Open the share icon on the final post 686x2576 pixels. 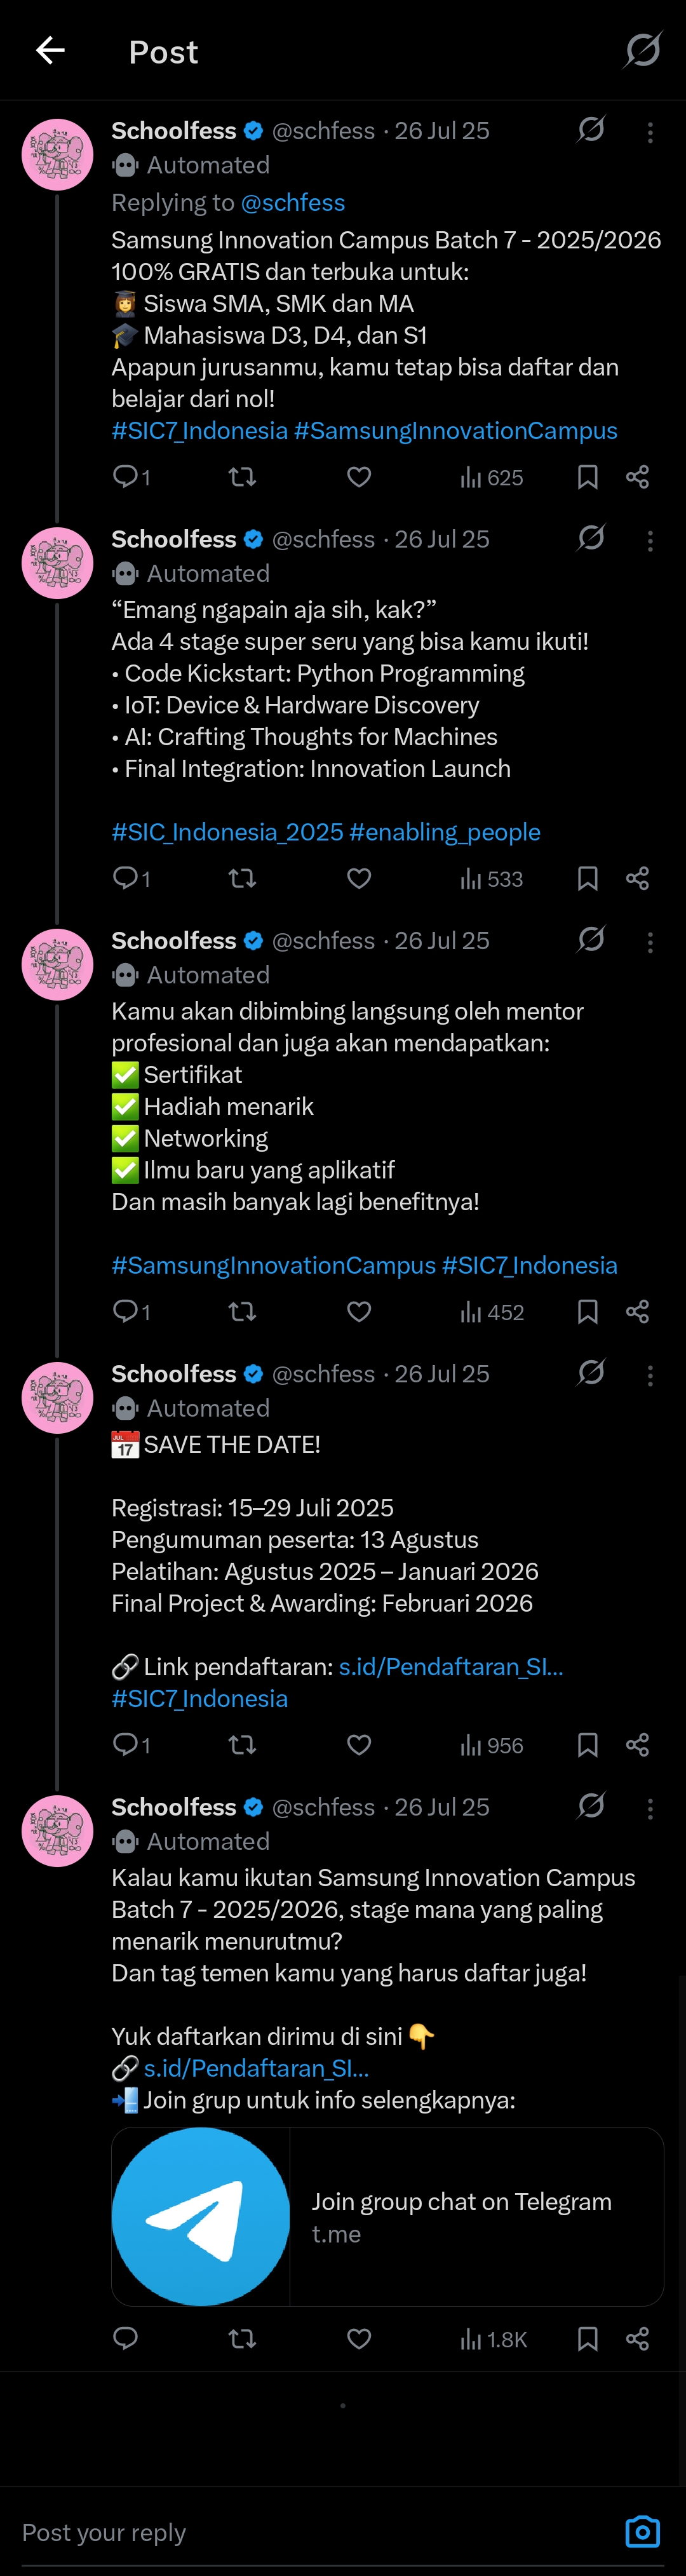click(x=638, y=2338)
